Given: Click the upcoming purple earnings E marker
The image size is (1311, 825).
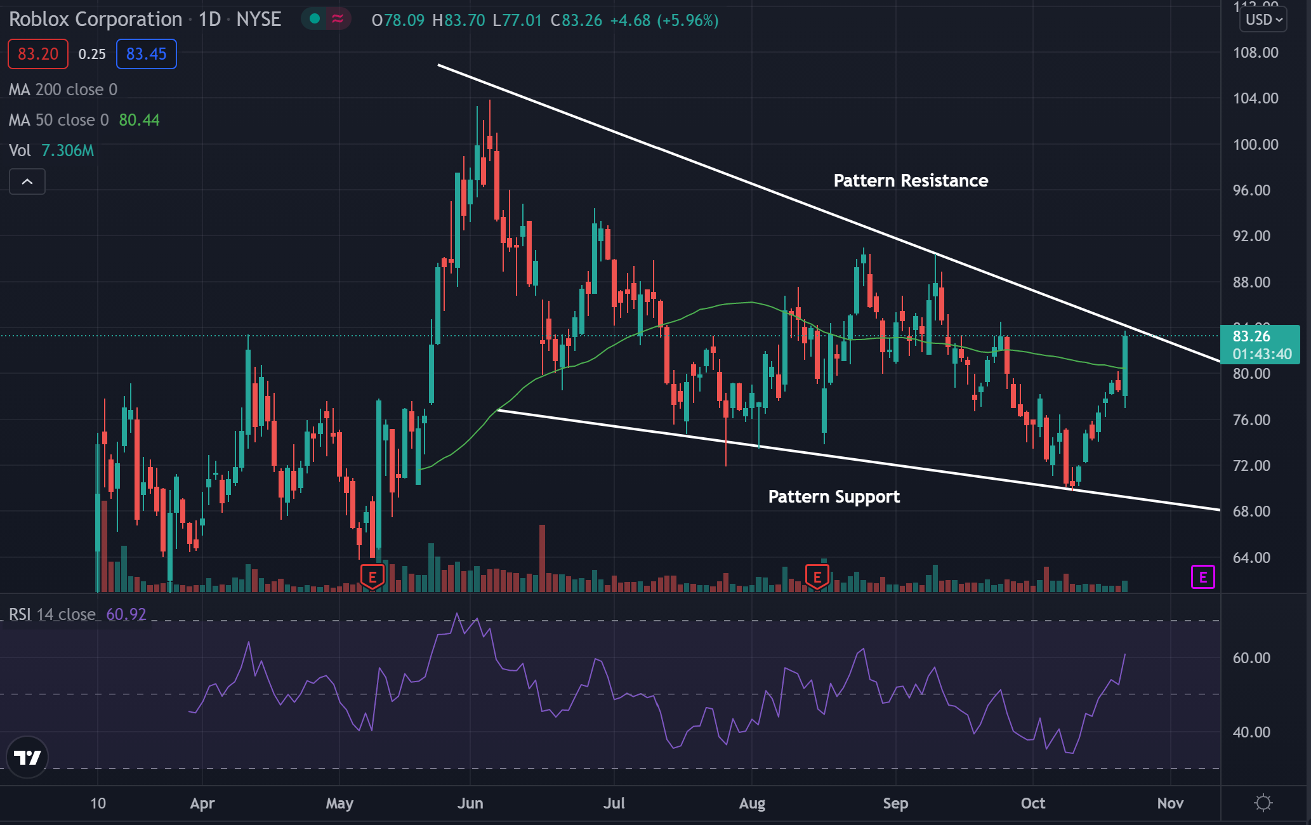Looking at the screenshot, I should [1202, 577].
